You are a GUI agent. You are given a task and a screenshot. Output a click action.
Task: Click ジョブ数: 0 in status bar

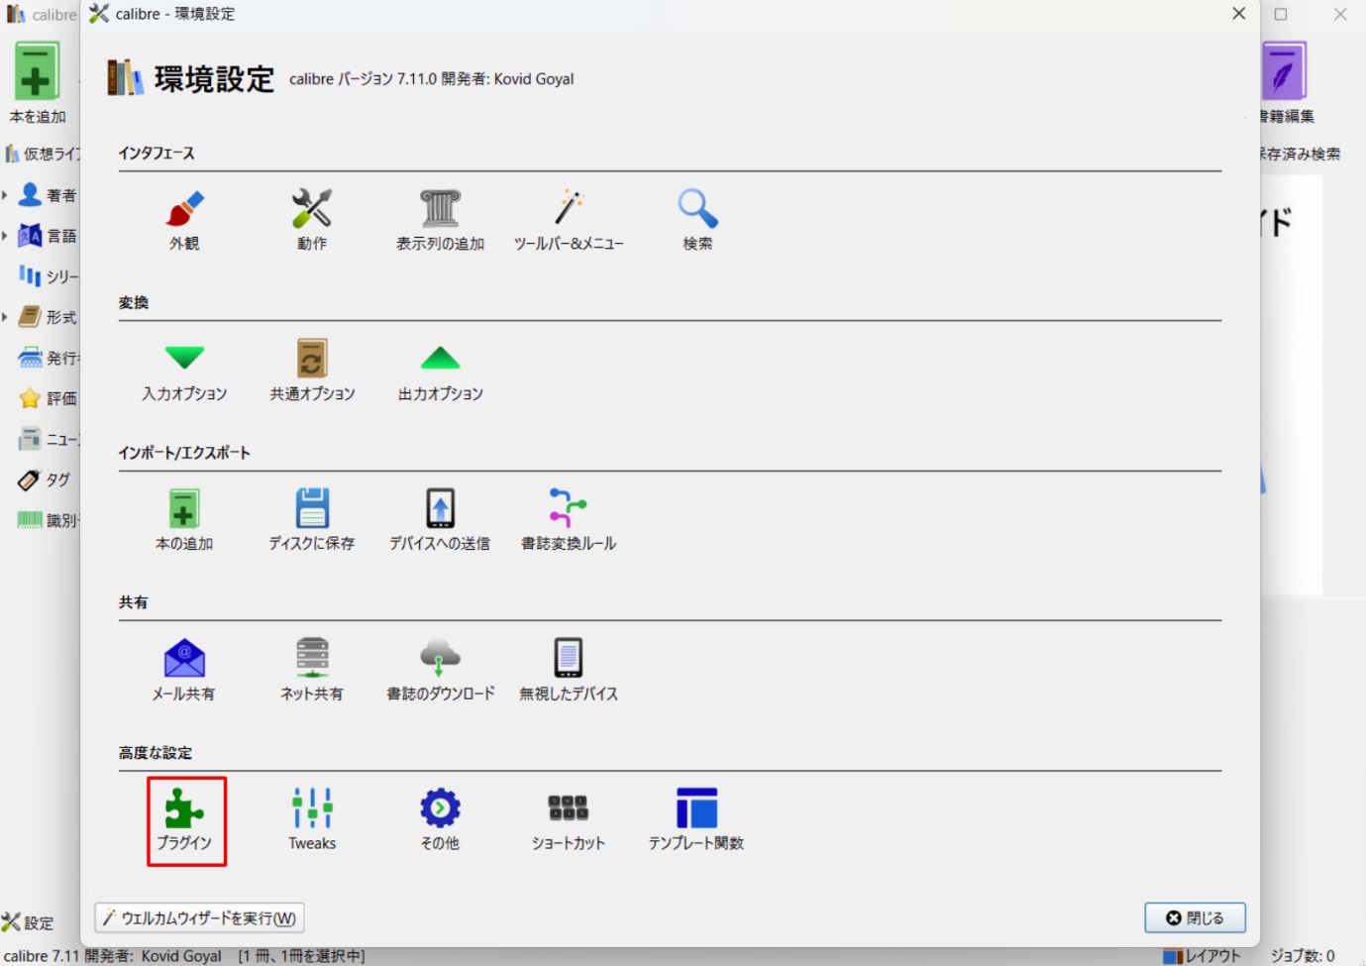(1303, 956)
